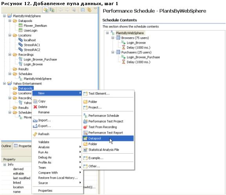Click the Browsers user group icon
The height and width of the screenshot is (195, 226).
coord(118,38)
